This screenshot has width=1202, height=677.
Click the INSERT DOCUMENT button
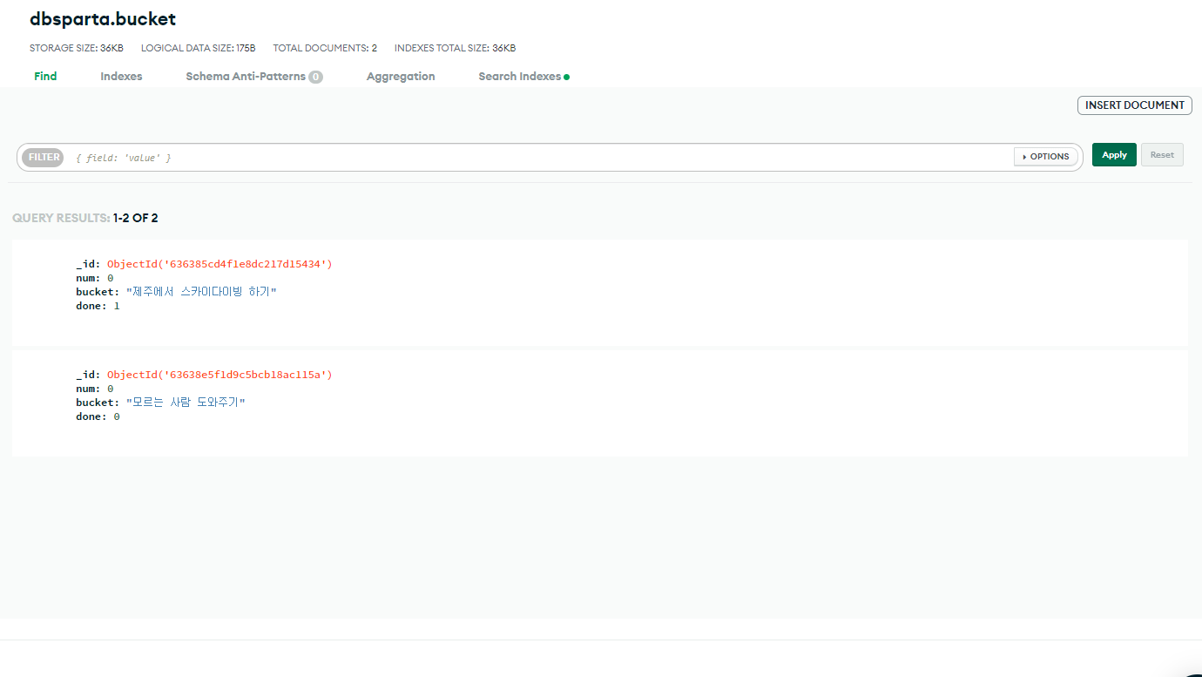pyautogui.click(x=1135, y=105)
